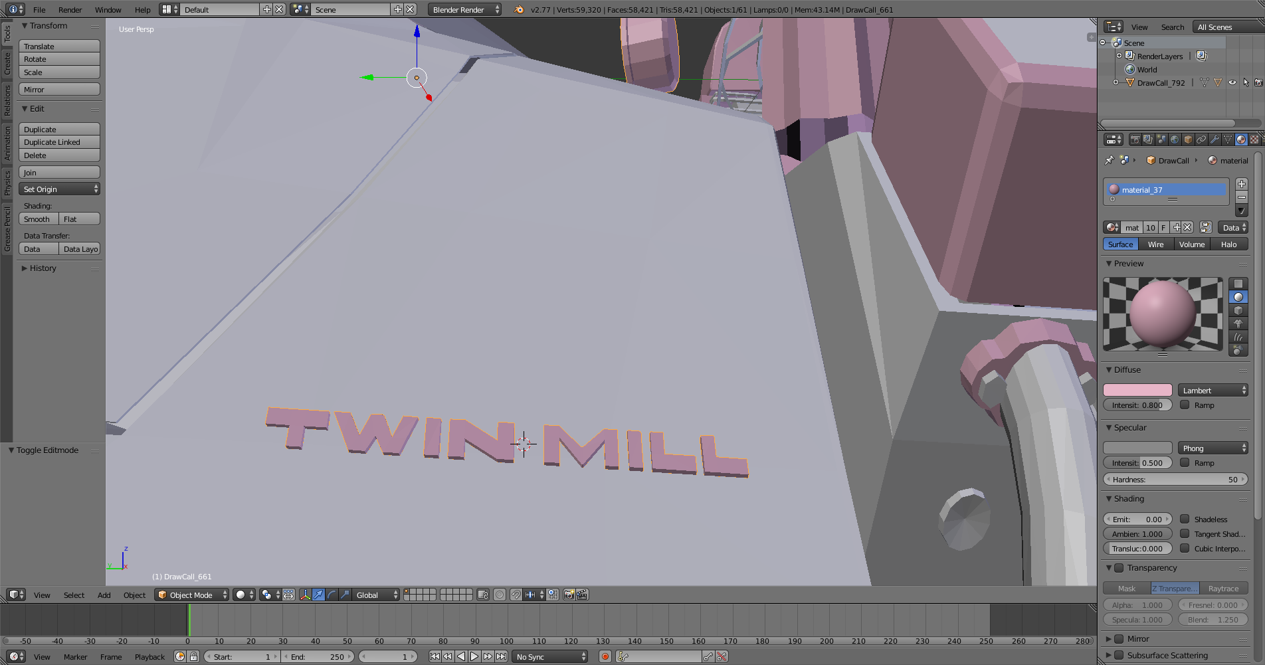
Task: Click the specular color swatch
Action: [1137, 448]
